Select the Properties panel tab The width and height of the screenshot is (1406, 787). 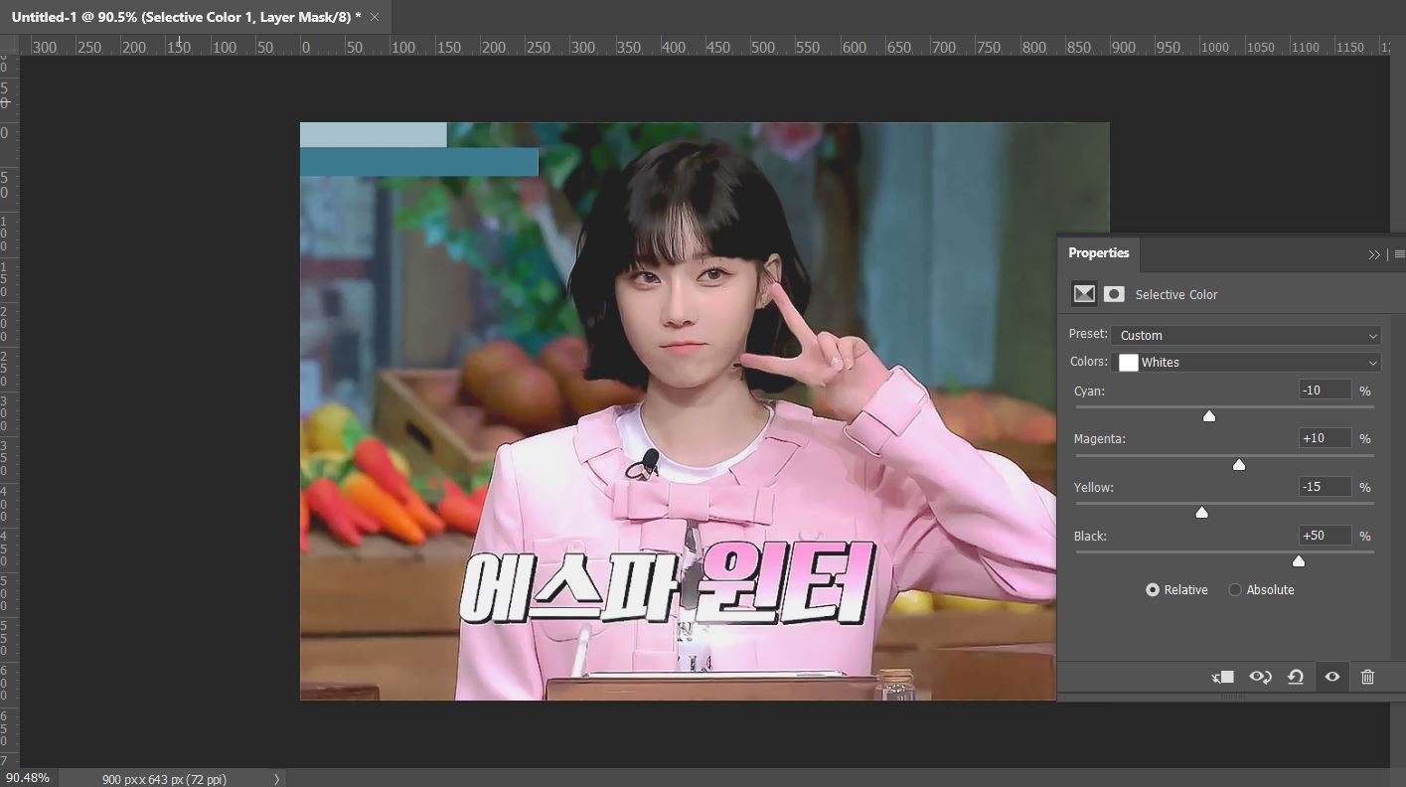point(1098,252)
